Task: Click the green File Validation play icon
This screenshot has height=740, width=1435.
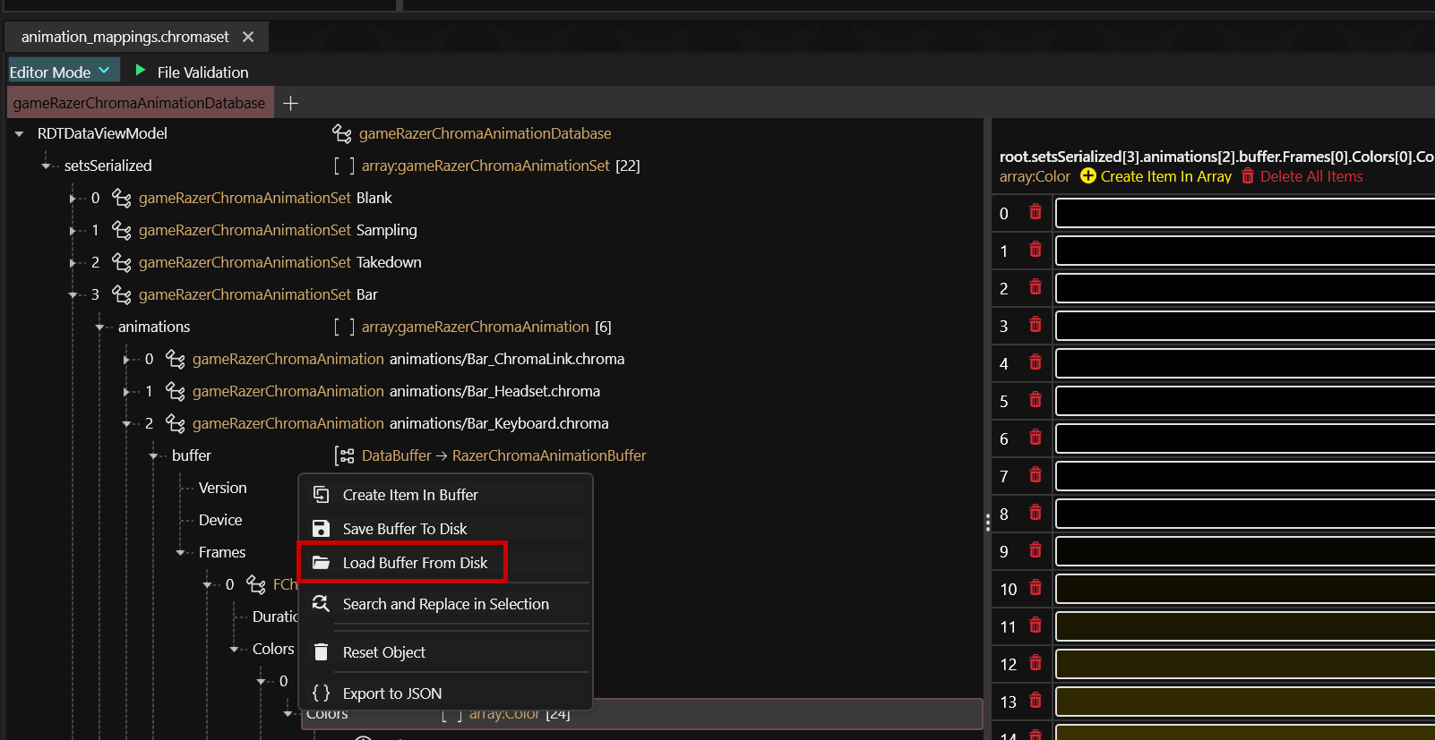Action: tap(140, 70)
